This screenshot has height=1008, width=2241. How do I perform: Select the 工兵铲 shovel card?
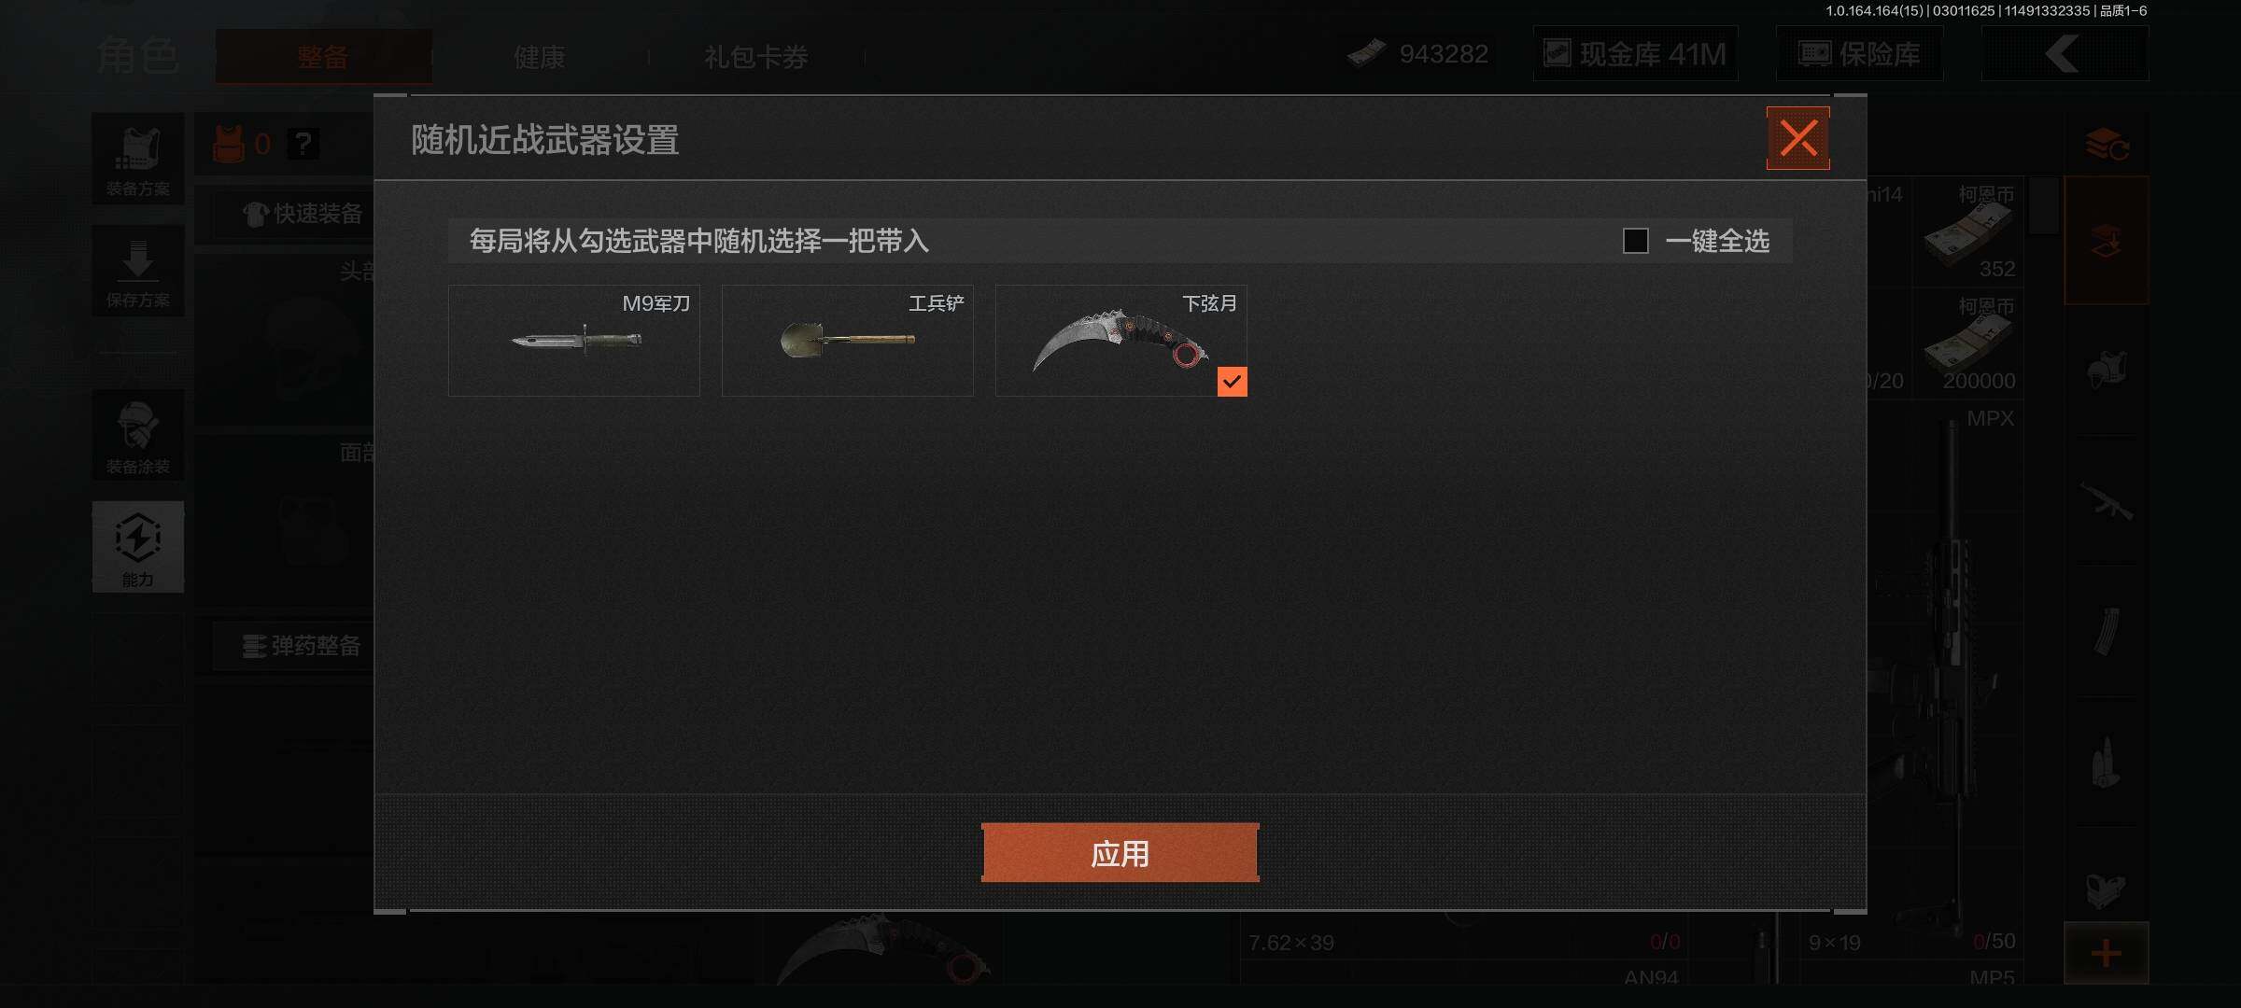pyautogui.click(x=848, y=341)
